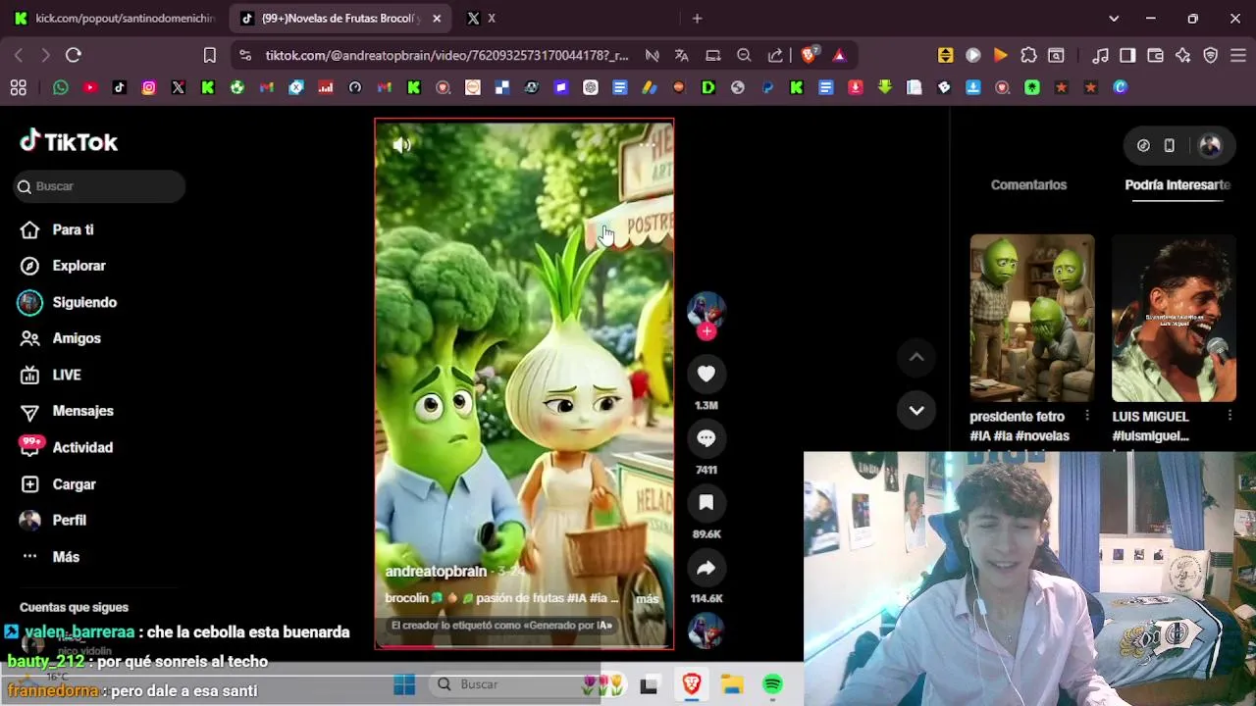Open the profile avatar top right
Viewport: 1256px width, 706px height.
coord(1210,145)
